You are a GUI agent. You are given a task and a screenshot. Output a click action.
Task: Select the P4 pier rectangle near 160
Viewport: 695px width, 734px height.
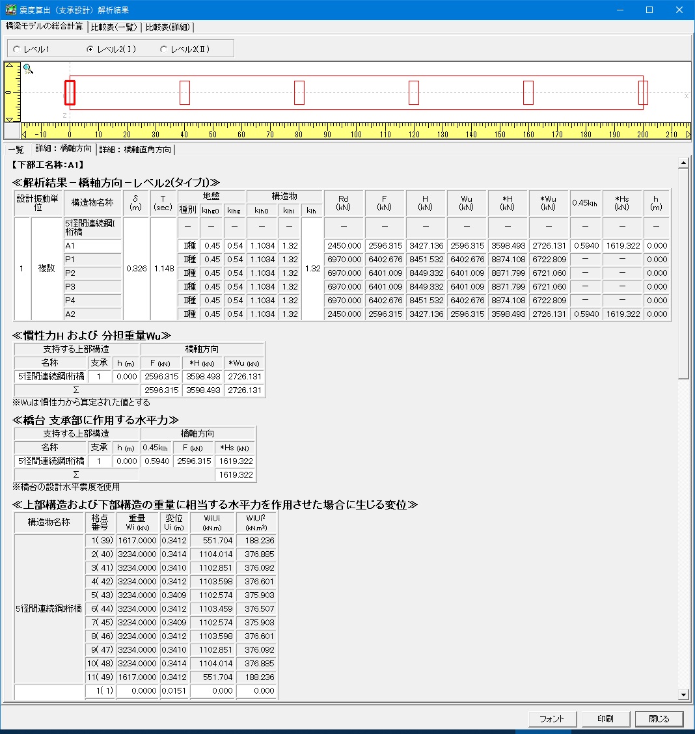tap(528, 92)
